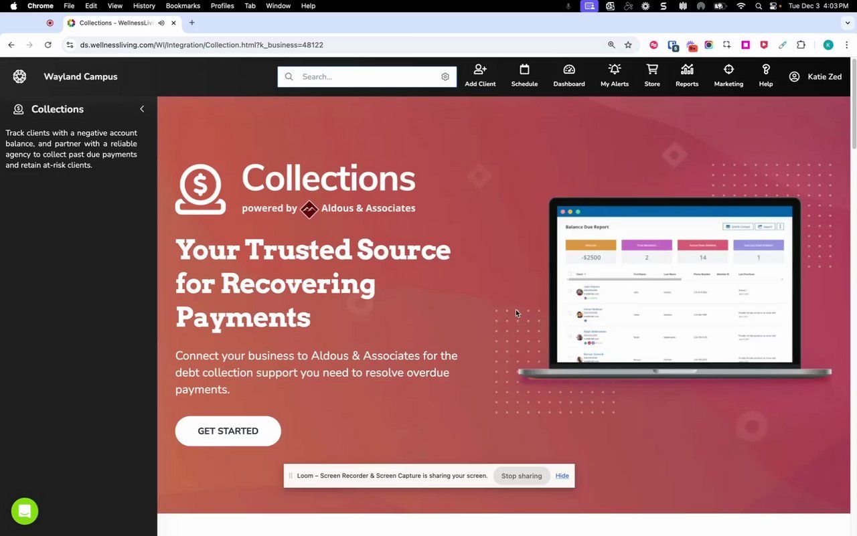
Task: Open the Bookmarks menu in menu bar
Action: coord(183,6)
